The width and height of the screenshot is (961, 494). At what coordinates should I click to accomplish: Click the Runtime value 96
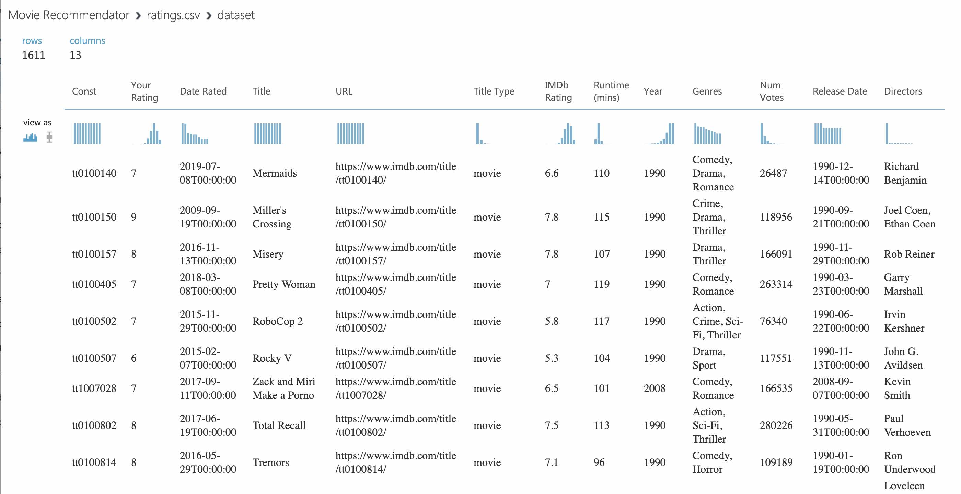[599, 462]
